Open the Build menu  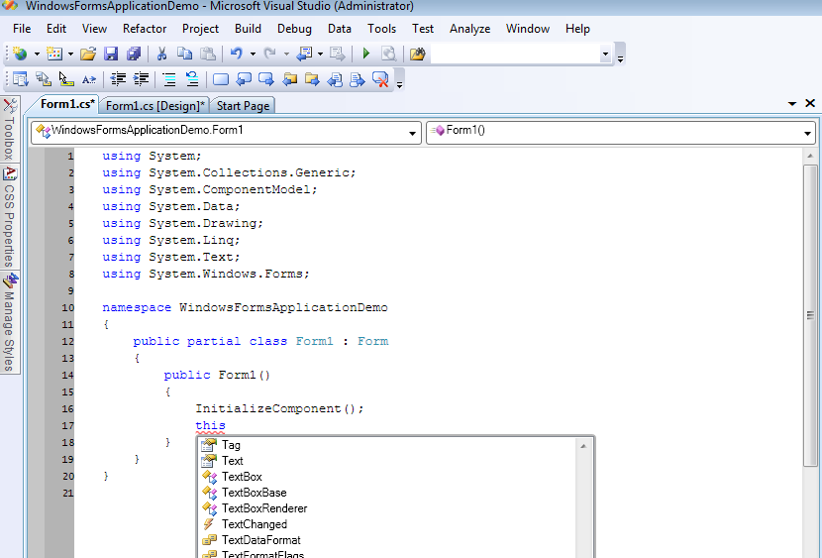pos(248,29)
